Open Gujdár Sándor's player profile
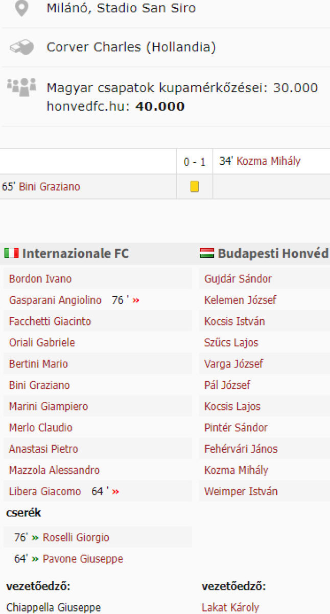The height and width of the screenshot is (614, 330). [x=238, y=279]
